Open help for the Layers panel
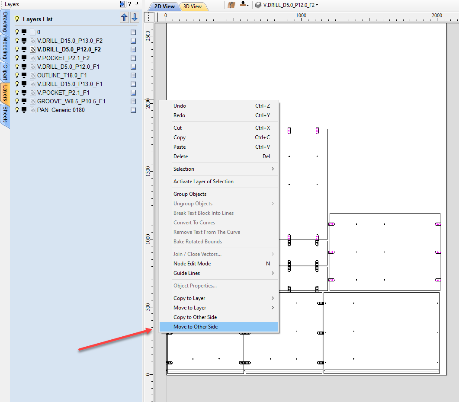 pyautogui.click(x=130, y=4)
